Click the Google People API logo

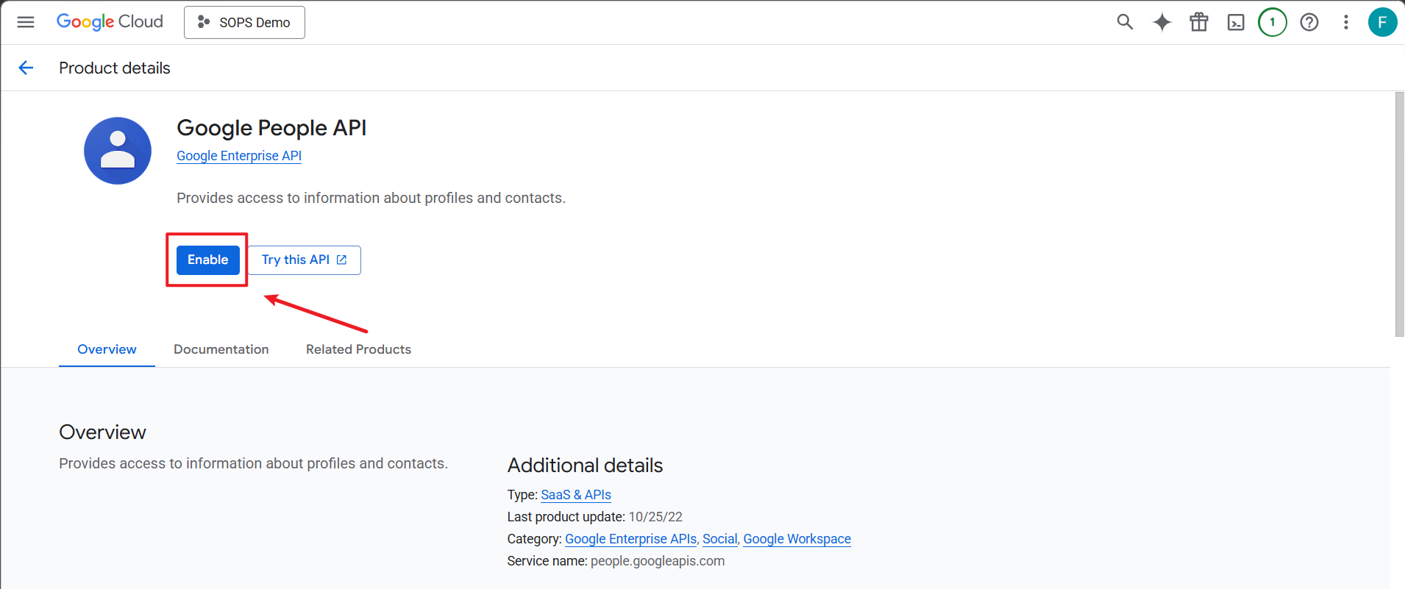118,151
